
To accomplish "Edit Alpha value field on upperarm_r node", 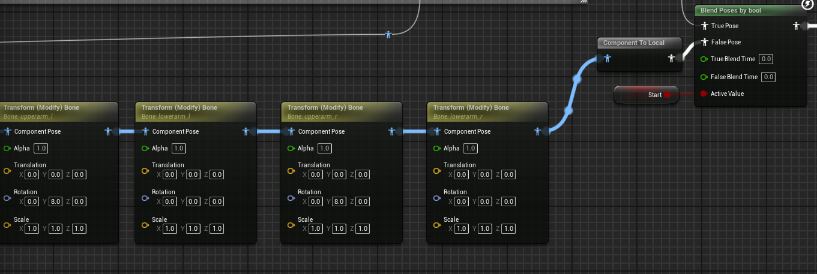I will point(325,148).
